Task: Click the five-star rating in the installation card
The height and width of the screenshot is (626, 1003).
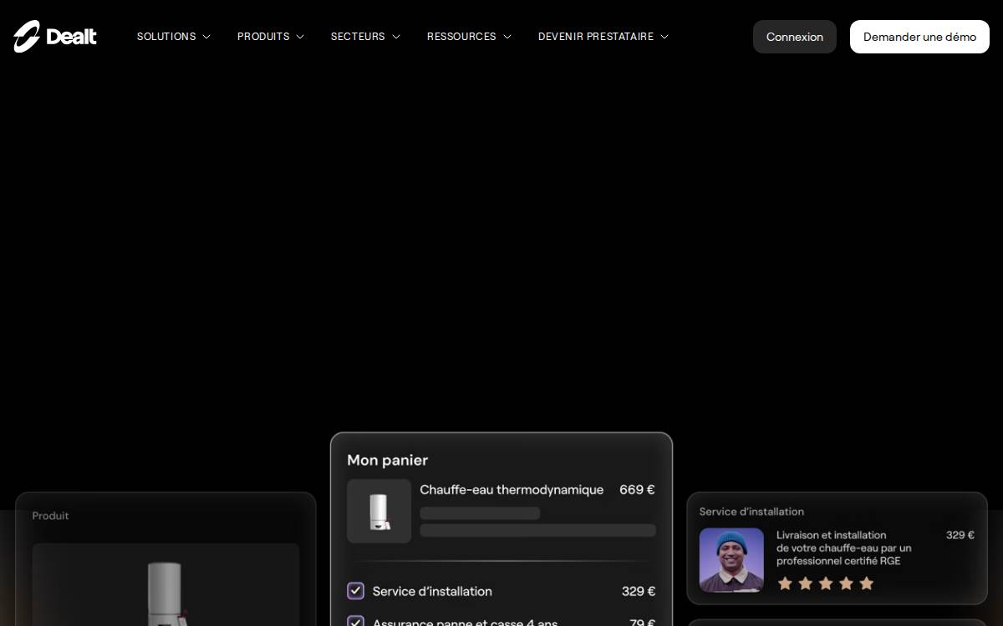Action: pos(826,583)
